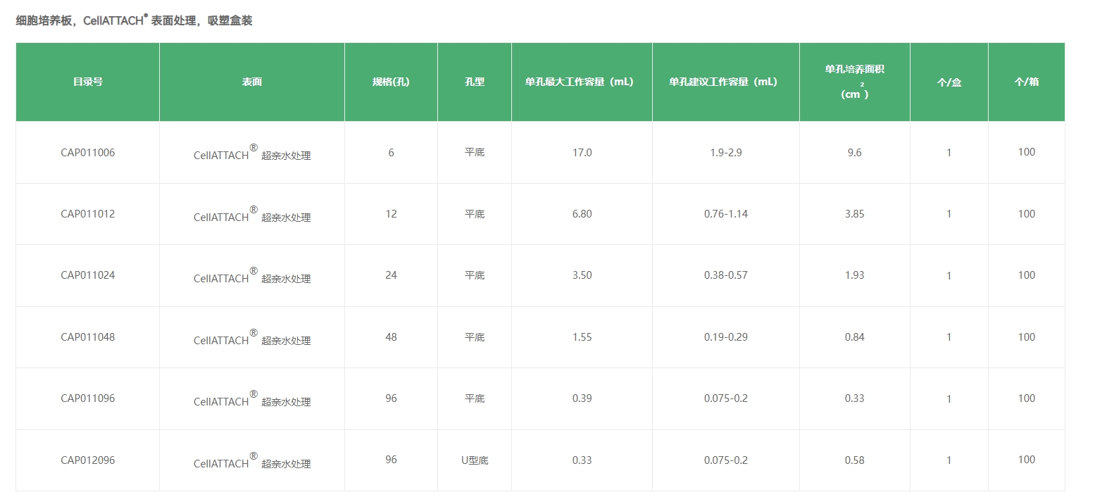The image size is (1095, 497).
Task: Select catalog number CAP011012
Action: pyautogui.click(x=87, y=214)
